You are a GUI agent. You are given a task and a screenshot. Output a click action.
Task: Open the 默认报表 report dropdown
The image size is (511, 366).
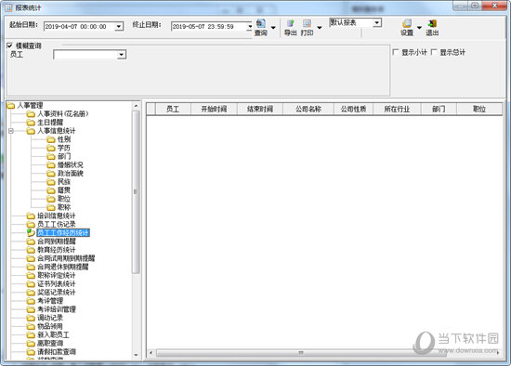coord(377,22)
